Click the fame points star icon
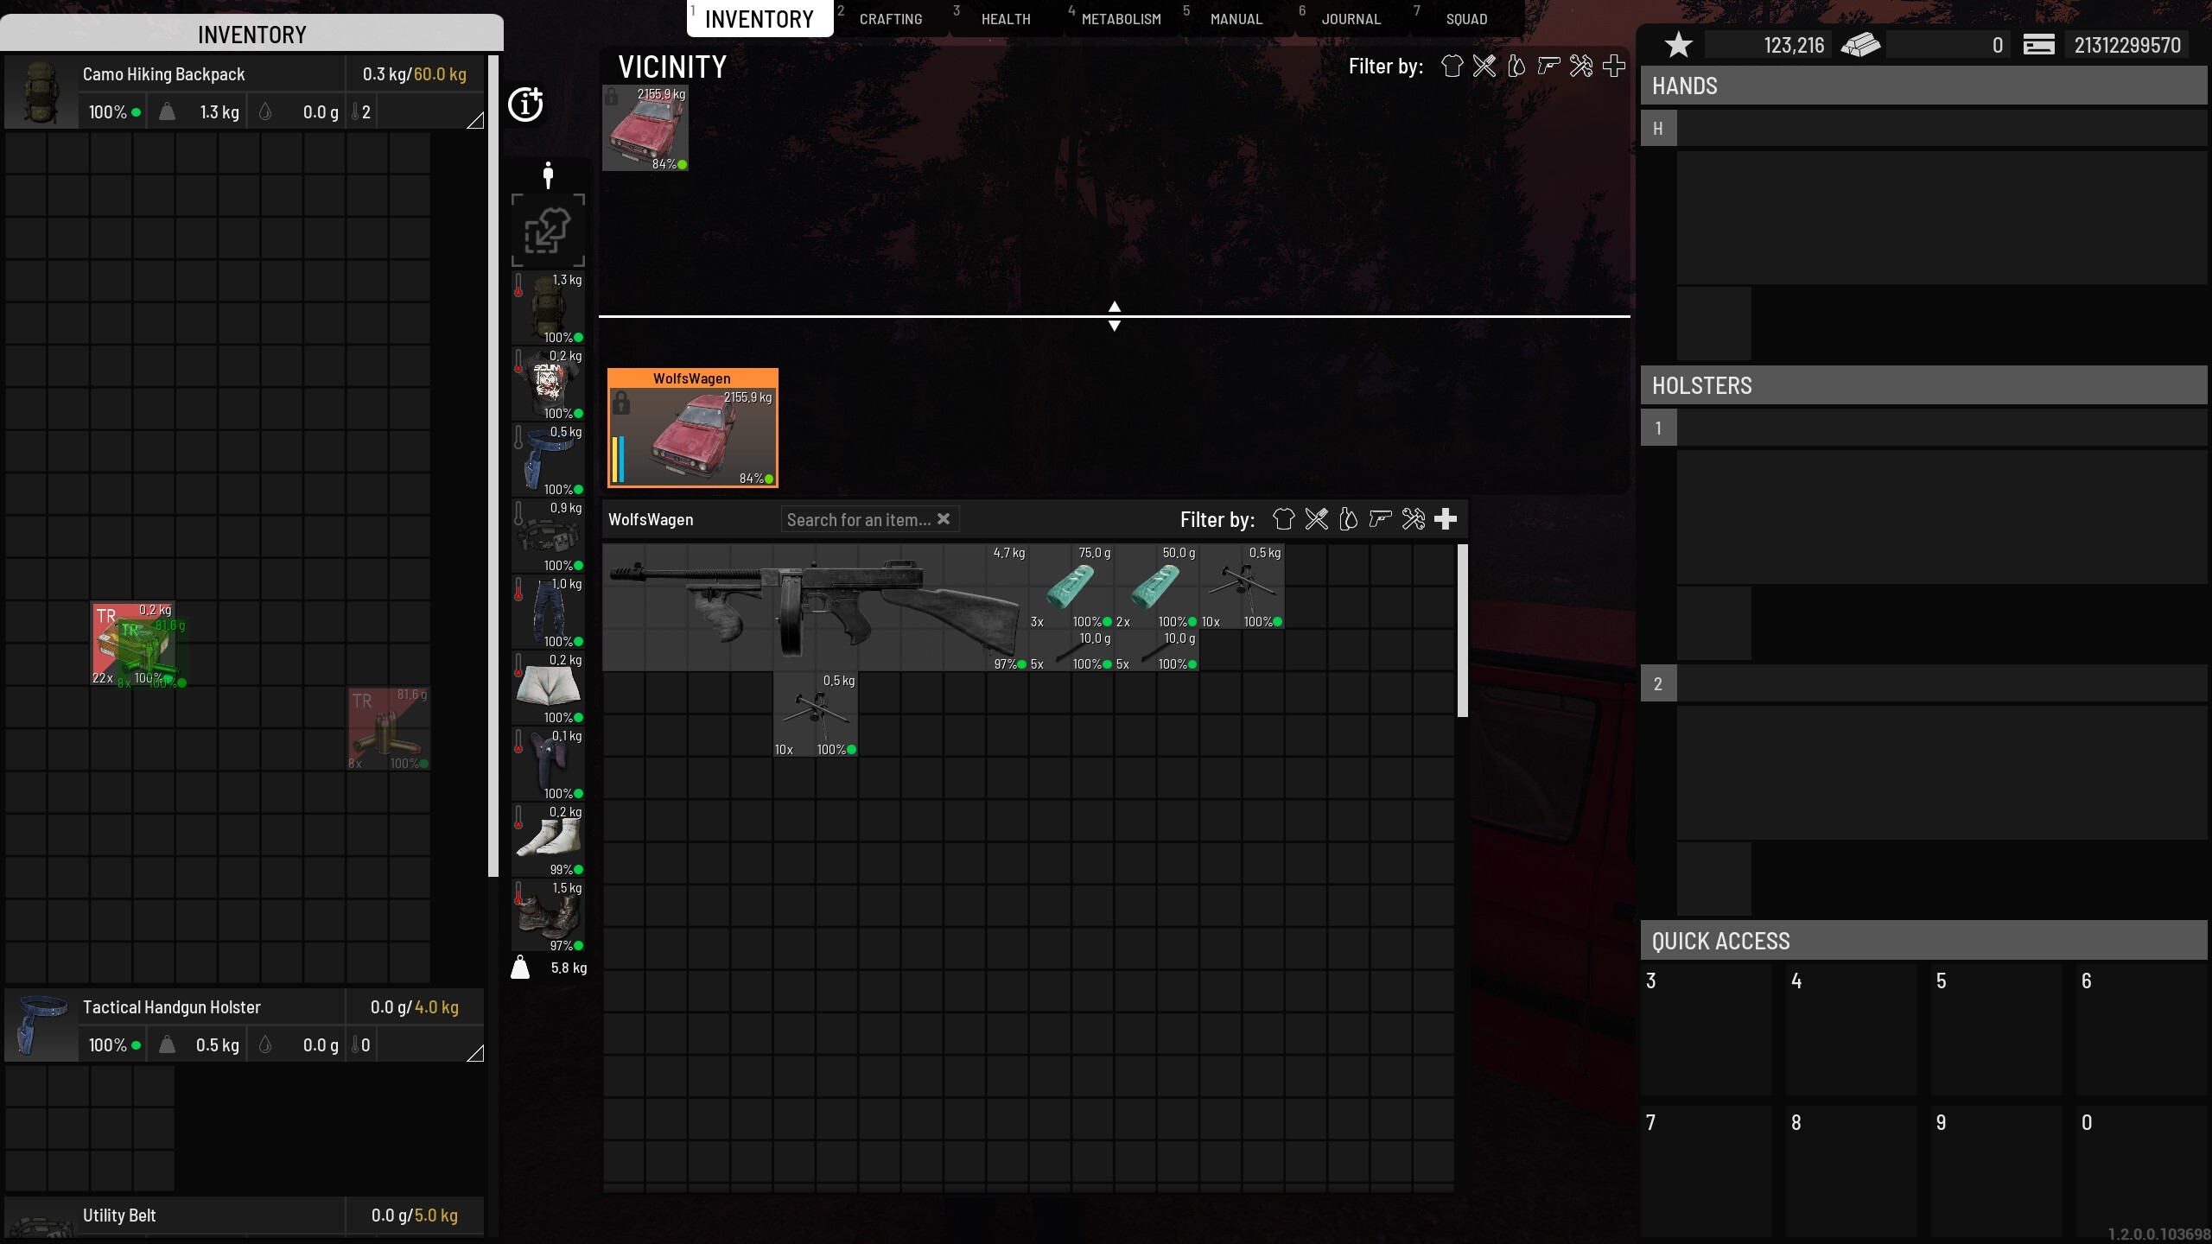2212x1244 pixels. [1678, 45]
